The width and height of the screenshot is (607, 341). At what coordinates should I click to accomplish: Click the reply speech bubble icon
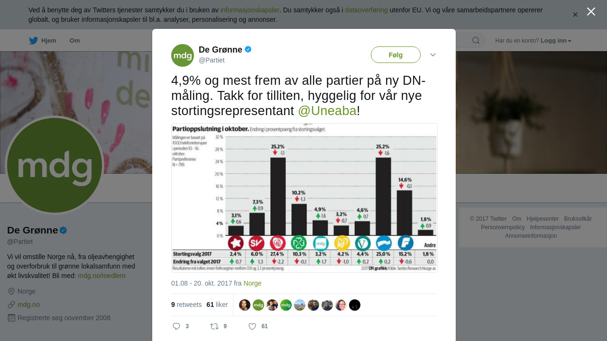point(176,326)
